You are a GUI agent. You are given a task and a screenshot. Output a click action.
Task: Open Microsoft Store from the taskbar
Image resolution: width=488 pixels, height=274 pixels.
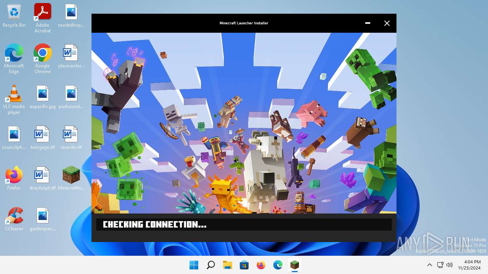click(244, 265)
